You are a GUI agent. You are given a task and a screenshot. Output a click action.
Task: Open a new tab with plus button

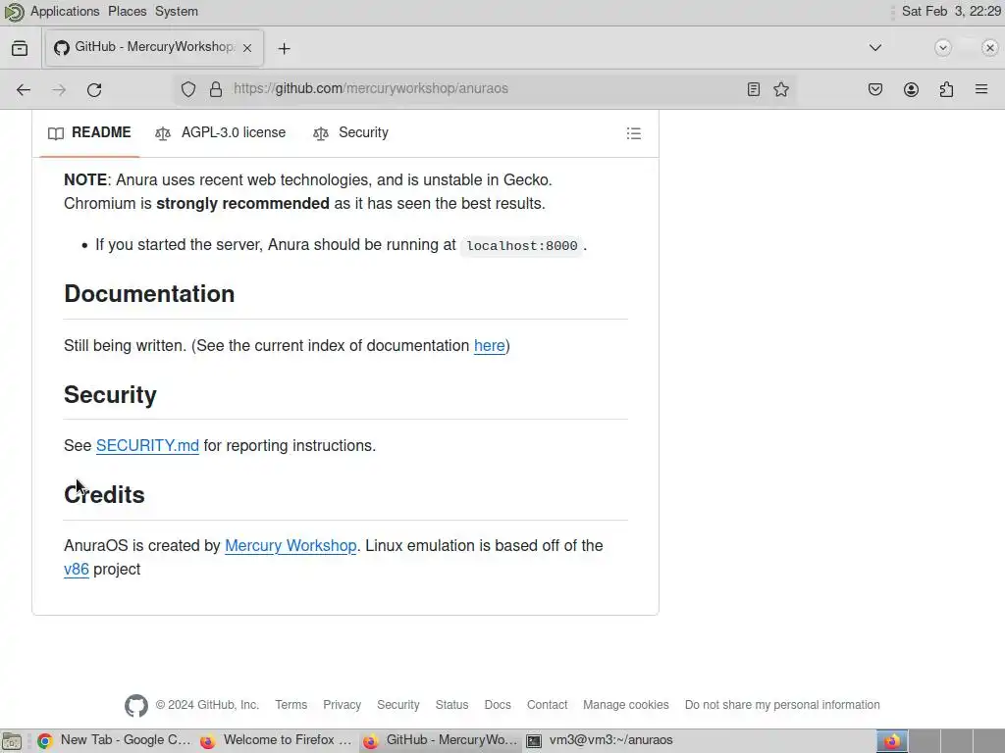point(284,49)
